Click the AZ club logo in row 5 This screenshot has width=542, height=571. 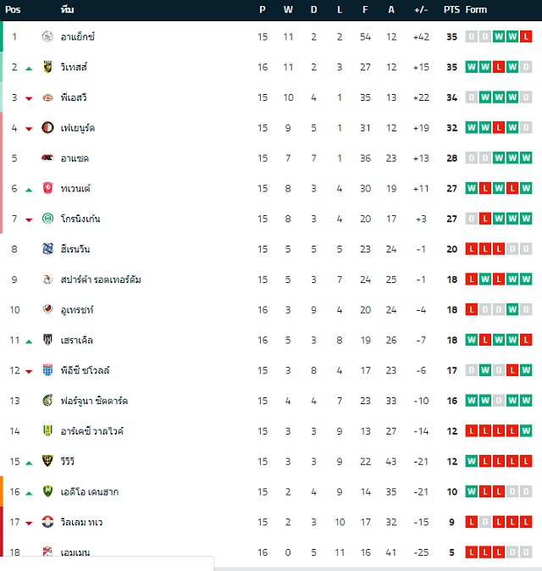[x=47, y=158]
